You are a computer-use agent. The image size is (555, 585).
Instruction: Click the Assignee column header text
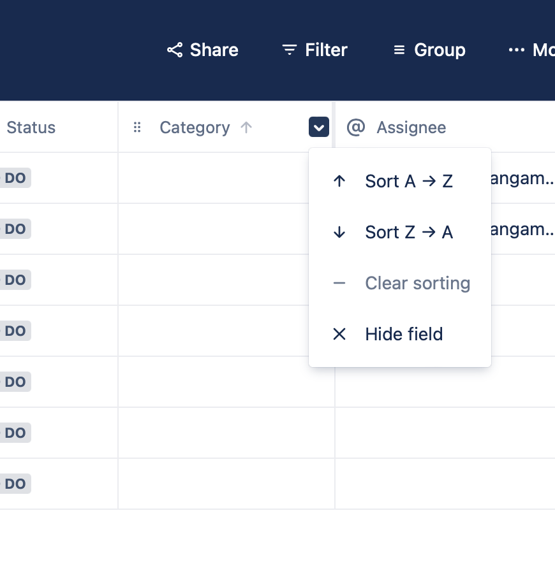coord(411,127)
